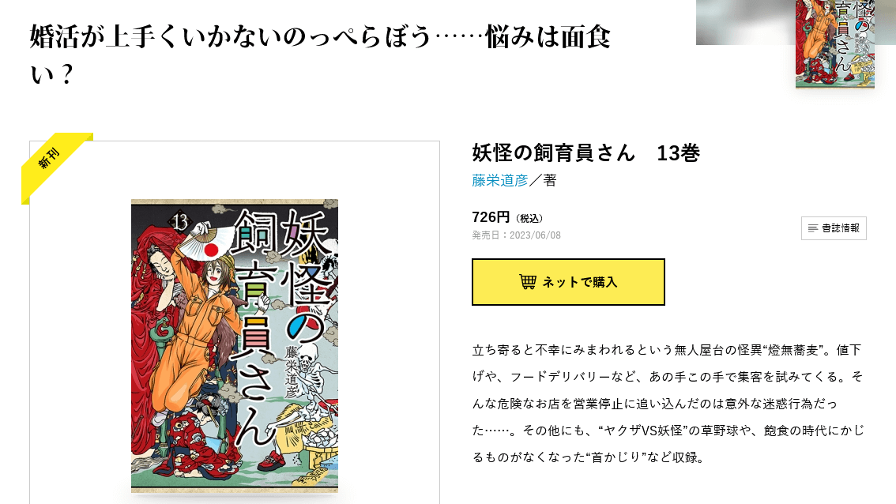Click the small cover thumbnail in the top corner
896x504 pixels.
[x=835, y=44]
